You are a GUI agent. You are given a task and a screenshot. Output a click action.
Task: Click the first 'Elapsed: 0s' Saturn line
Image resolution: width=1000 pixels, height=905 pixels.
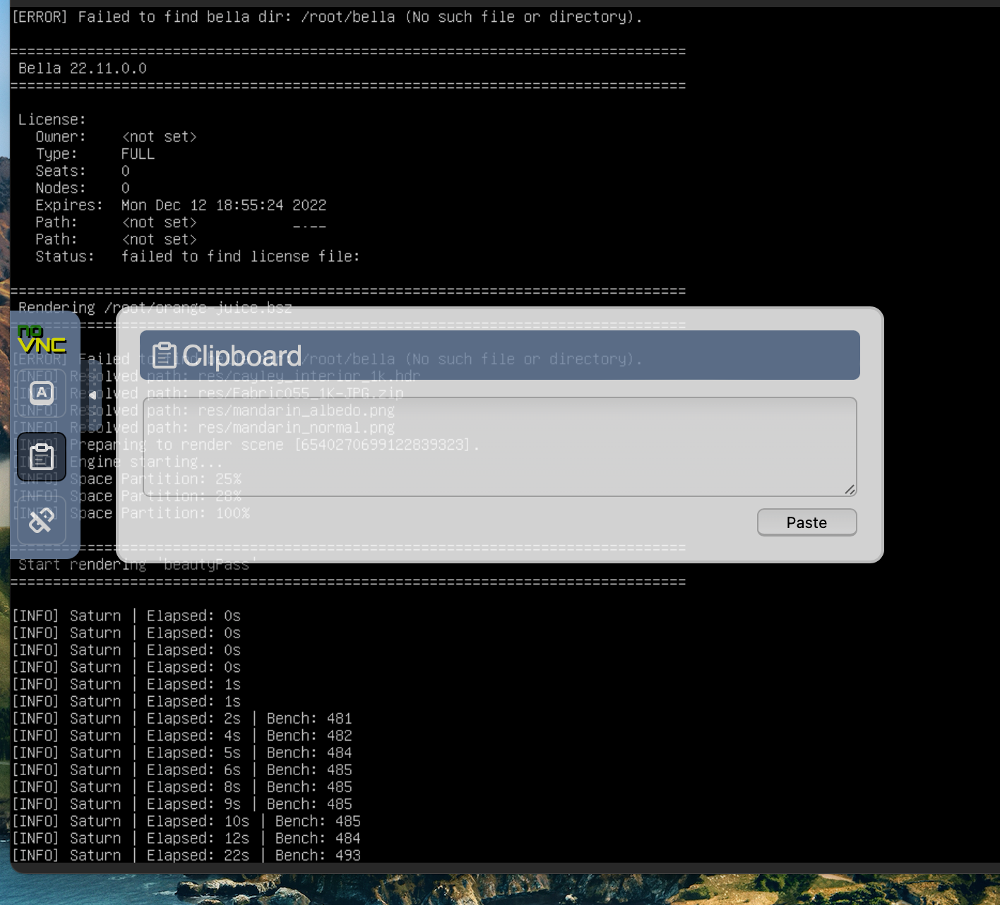click(127, 616)
